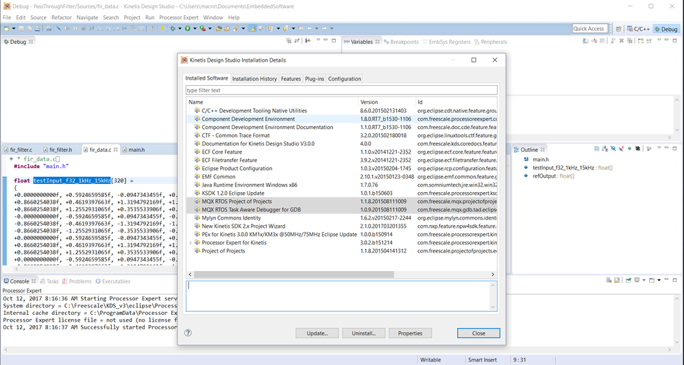Open the External Tools dropdown arrow
684x365 pixels.
tap(210, 28)
